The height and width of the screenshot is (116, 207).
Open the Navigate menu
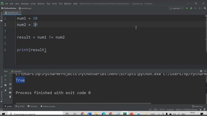click(25, 4)
